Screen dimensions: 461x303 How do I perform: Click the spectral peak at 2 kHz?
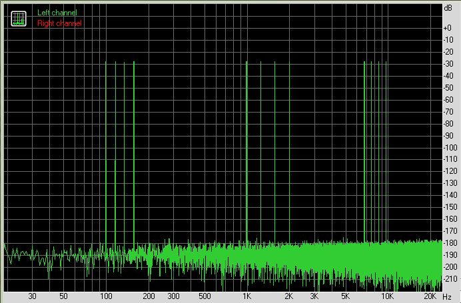[x=289, y=152]
